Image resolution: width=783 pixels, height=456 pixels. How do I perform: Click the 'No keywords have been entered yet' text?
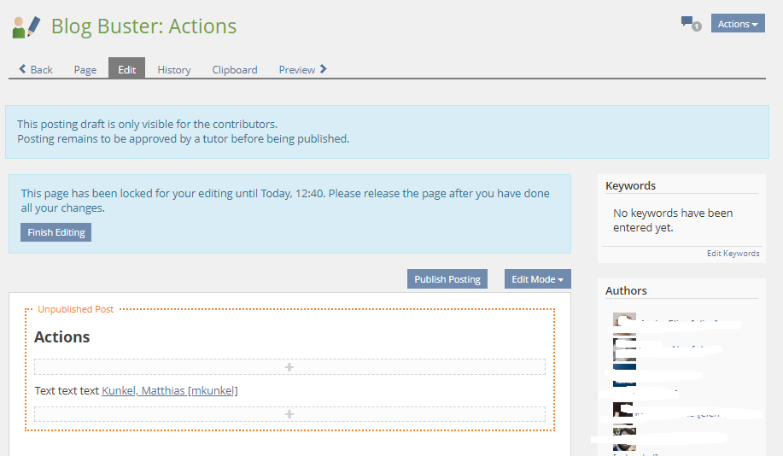tap(673, 220)
